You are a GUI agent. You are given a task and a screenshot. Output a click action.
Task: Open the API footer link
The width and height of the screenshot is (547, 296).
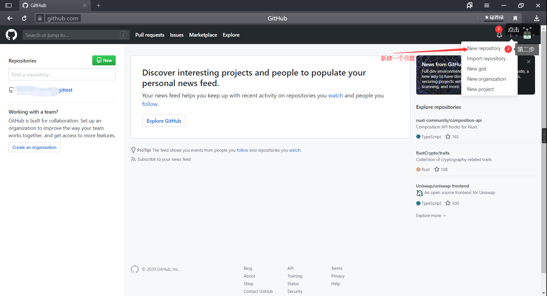pyautogui.click(x=290, y=268)
